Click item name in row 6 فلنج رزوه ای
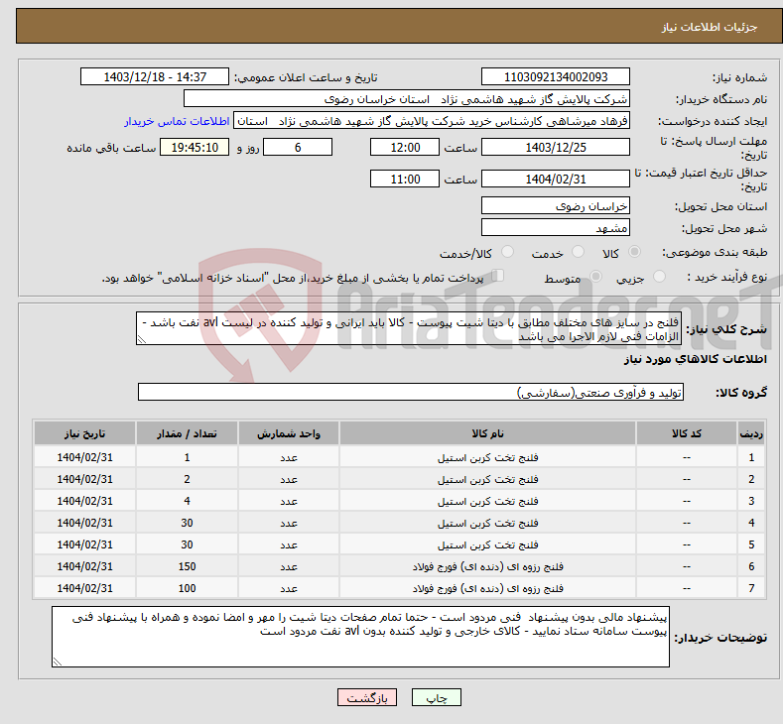Image resolution: width=783 pixels, height=724 pixels. [488, 566]
